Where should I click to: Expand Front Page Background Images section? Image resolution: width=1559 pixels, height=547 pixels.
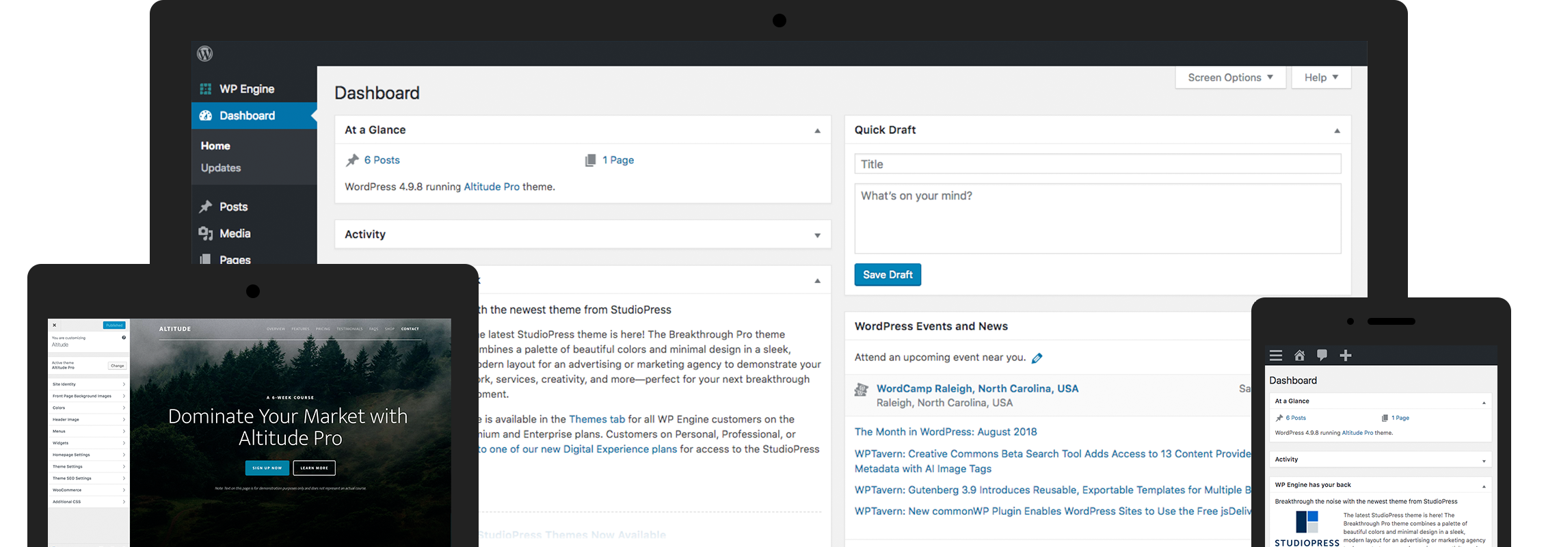(89, 396)
